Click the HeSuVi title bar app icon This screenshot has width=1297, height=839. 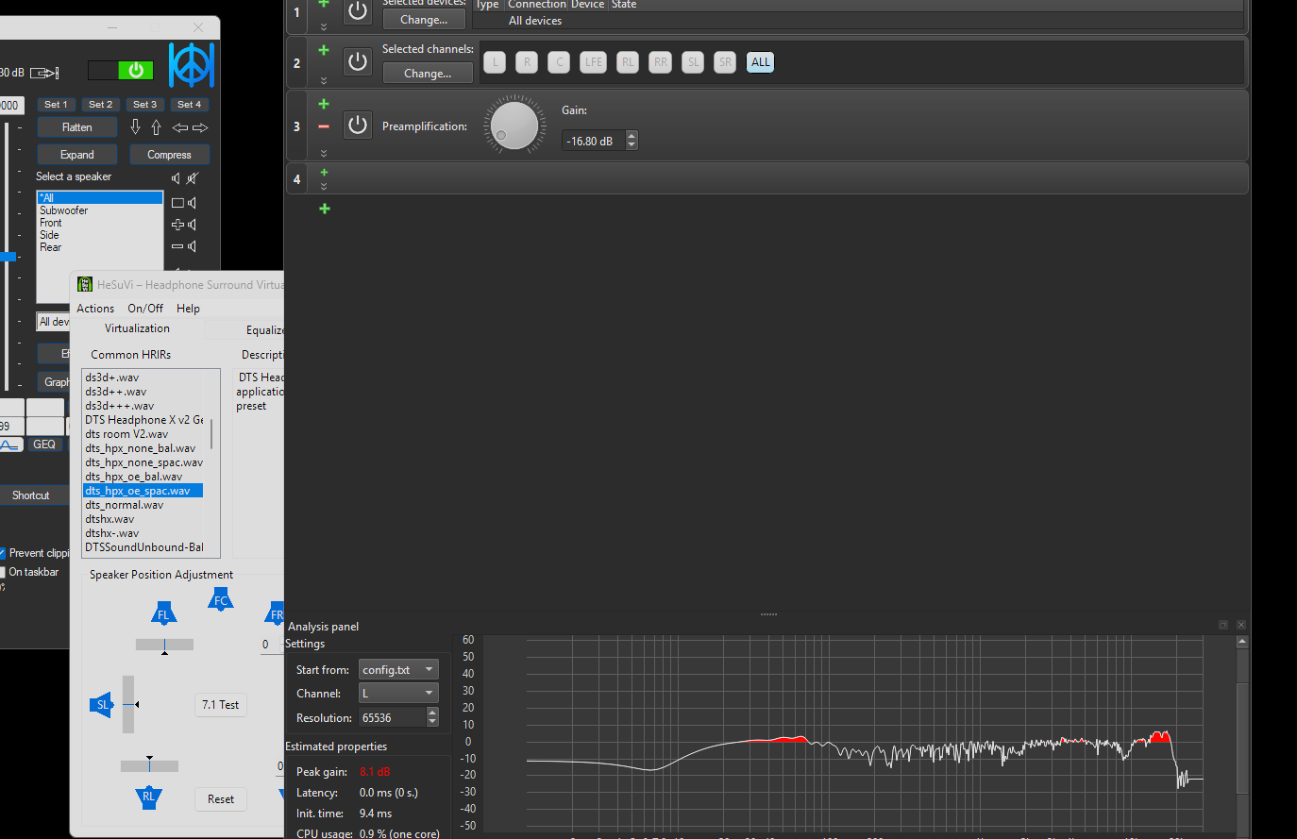(x=85, y=284)
